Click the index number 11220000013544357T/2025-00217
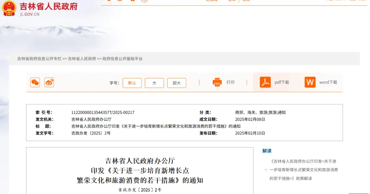This screenshot has height=194, width=370. coord(103,113)
